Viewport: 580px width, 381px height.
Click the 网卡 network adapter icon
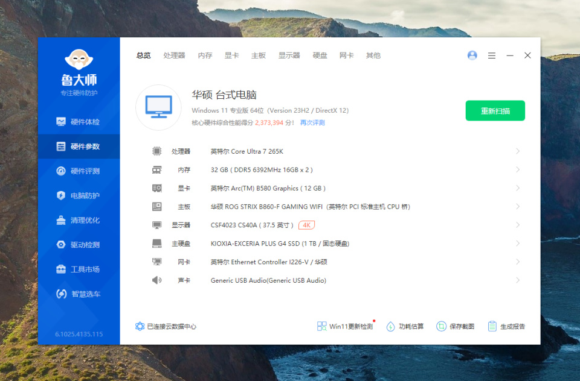(x=157, y=262)
